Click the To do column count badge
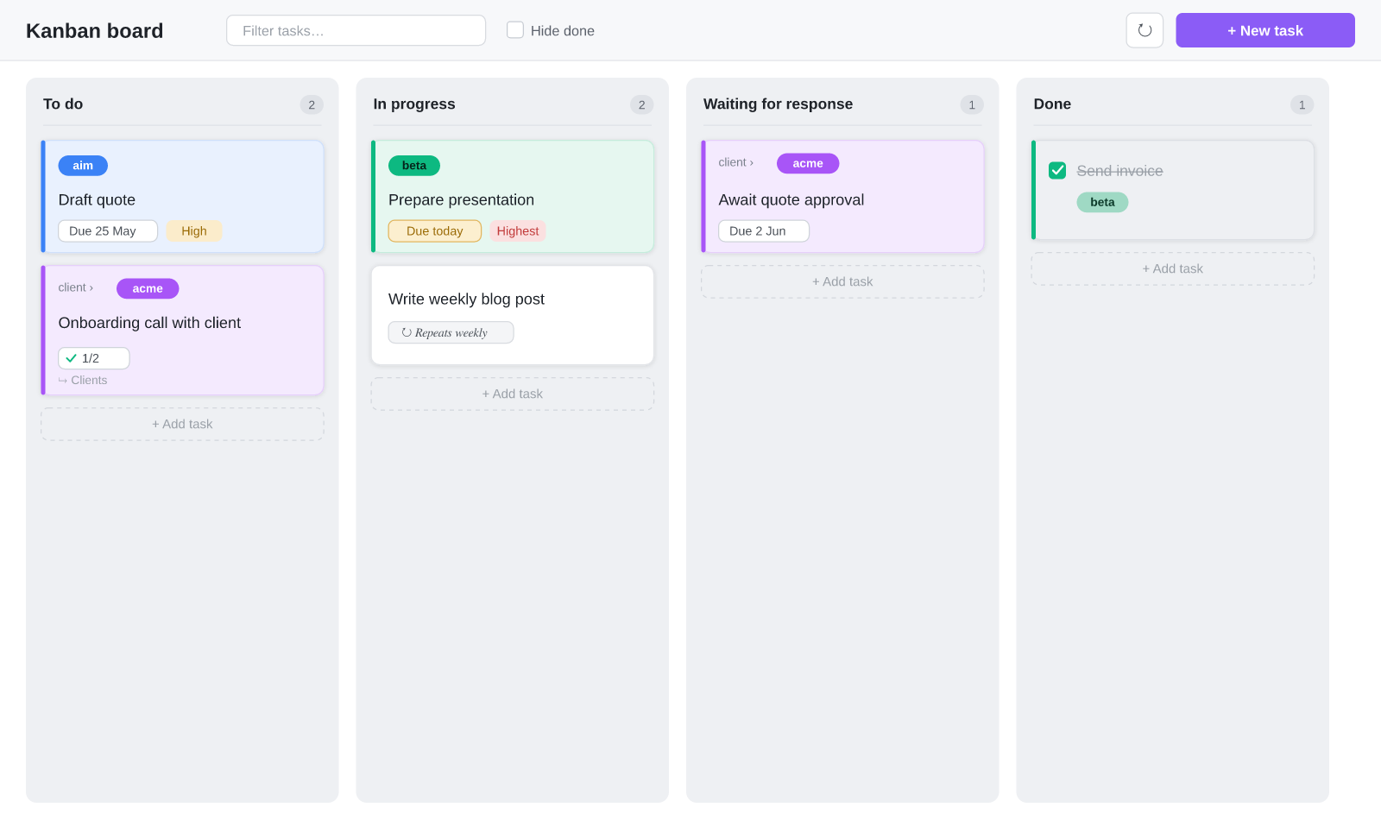The height and width of the screenshot is (820, 1381). (x=312, y=104)
